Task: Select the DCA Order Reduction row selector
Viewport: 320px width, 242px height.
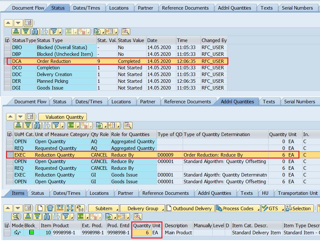Action: coord(7,61)
